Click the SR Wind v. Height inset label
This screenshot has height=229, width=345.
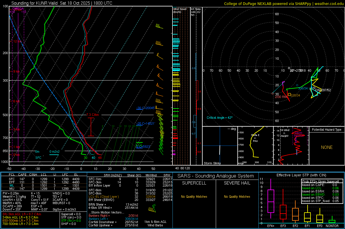[x=285, y=133]
